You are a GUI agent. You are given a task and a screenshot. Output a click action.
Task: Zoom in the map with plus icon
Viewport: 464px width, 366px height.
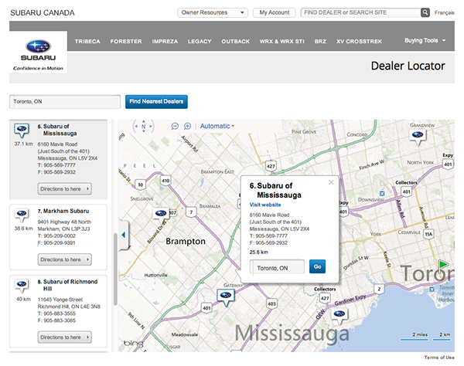click(x=187, y=126)
